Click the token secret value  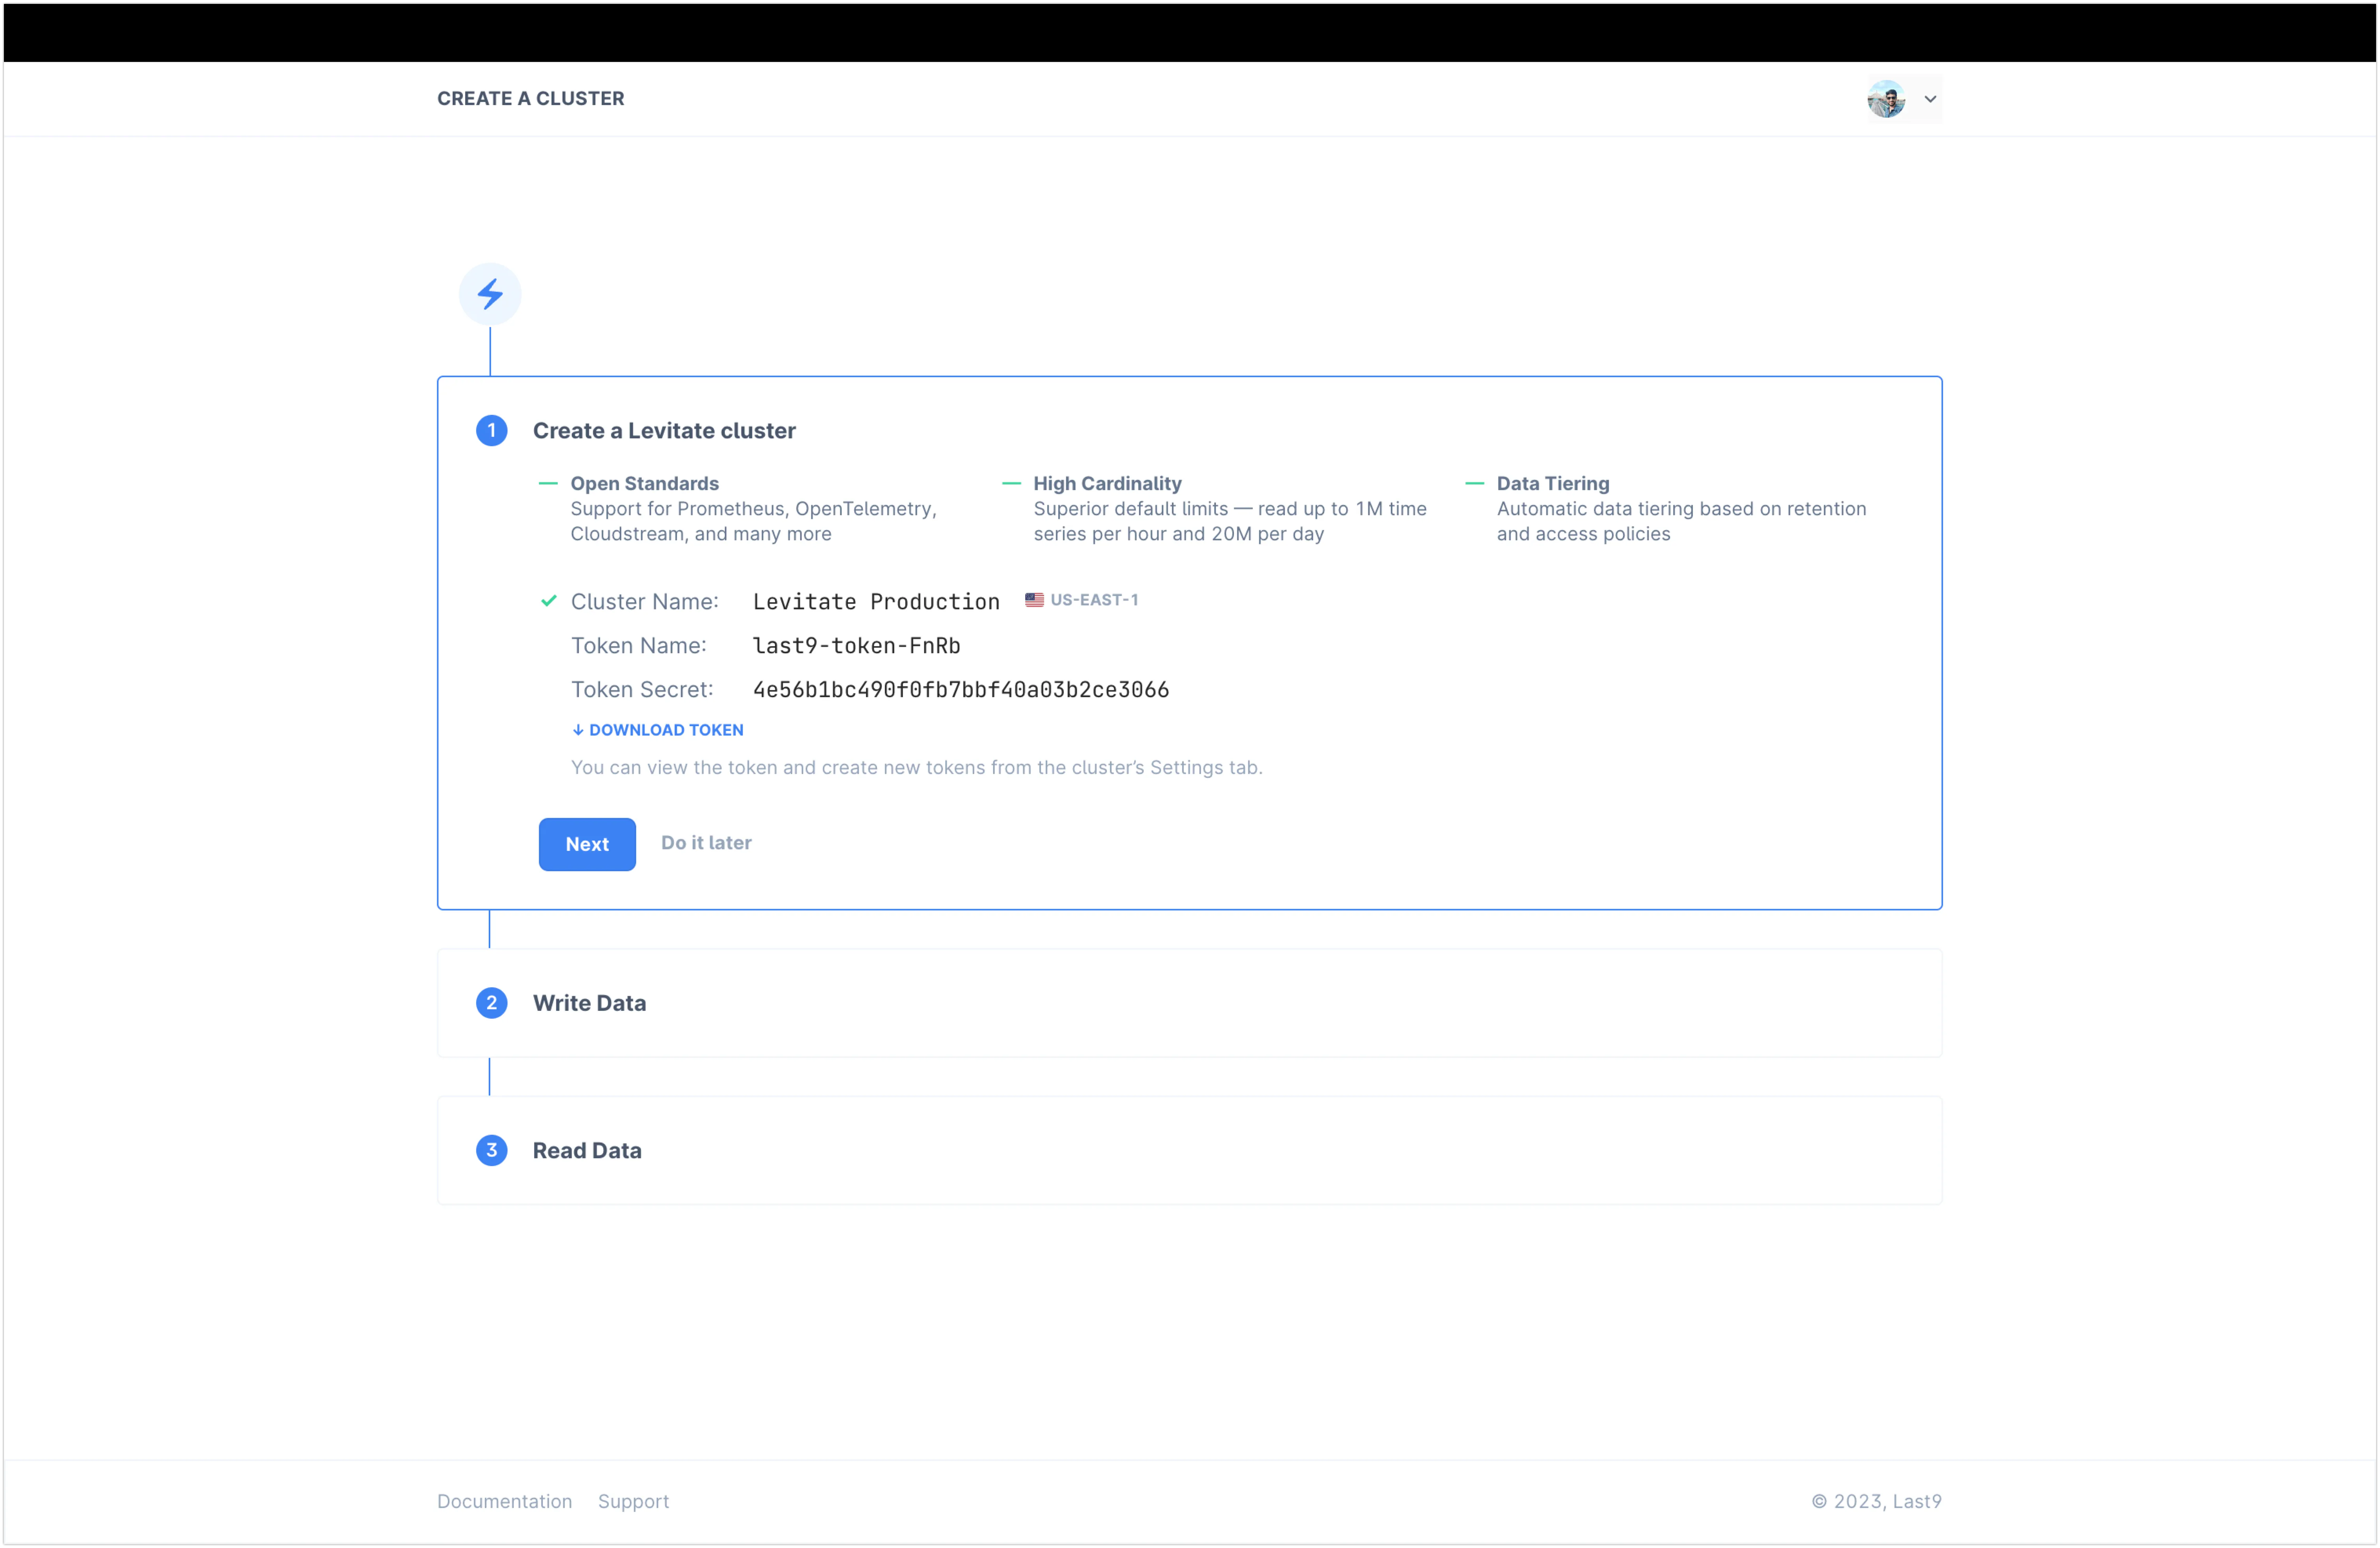pyautogui.click(x=960, y=690)
